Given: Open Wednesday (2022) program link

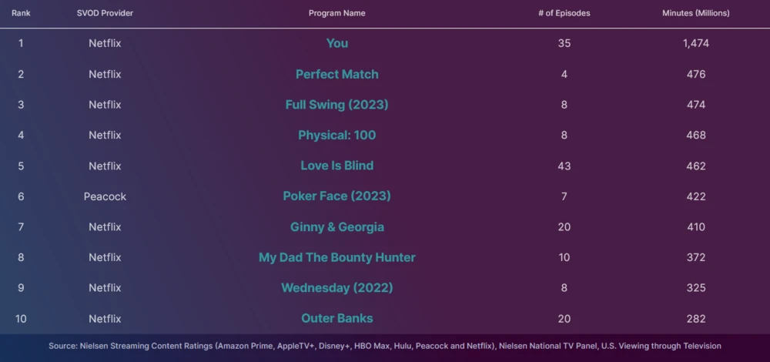Looking at the screenshot, I should (x=336, y=288).
